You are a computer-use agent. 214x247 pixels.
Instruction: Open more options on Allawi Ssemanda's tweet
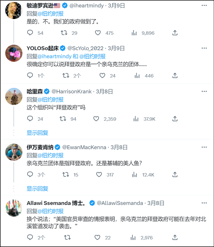[x=204, y=203]
